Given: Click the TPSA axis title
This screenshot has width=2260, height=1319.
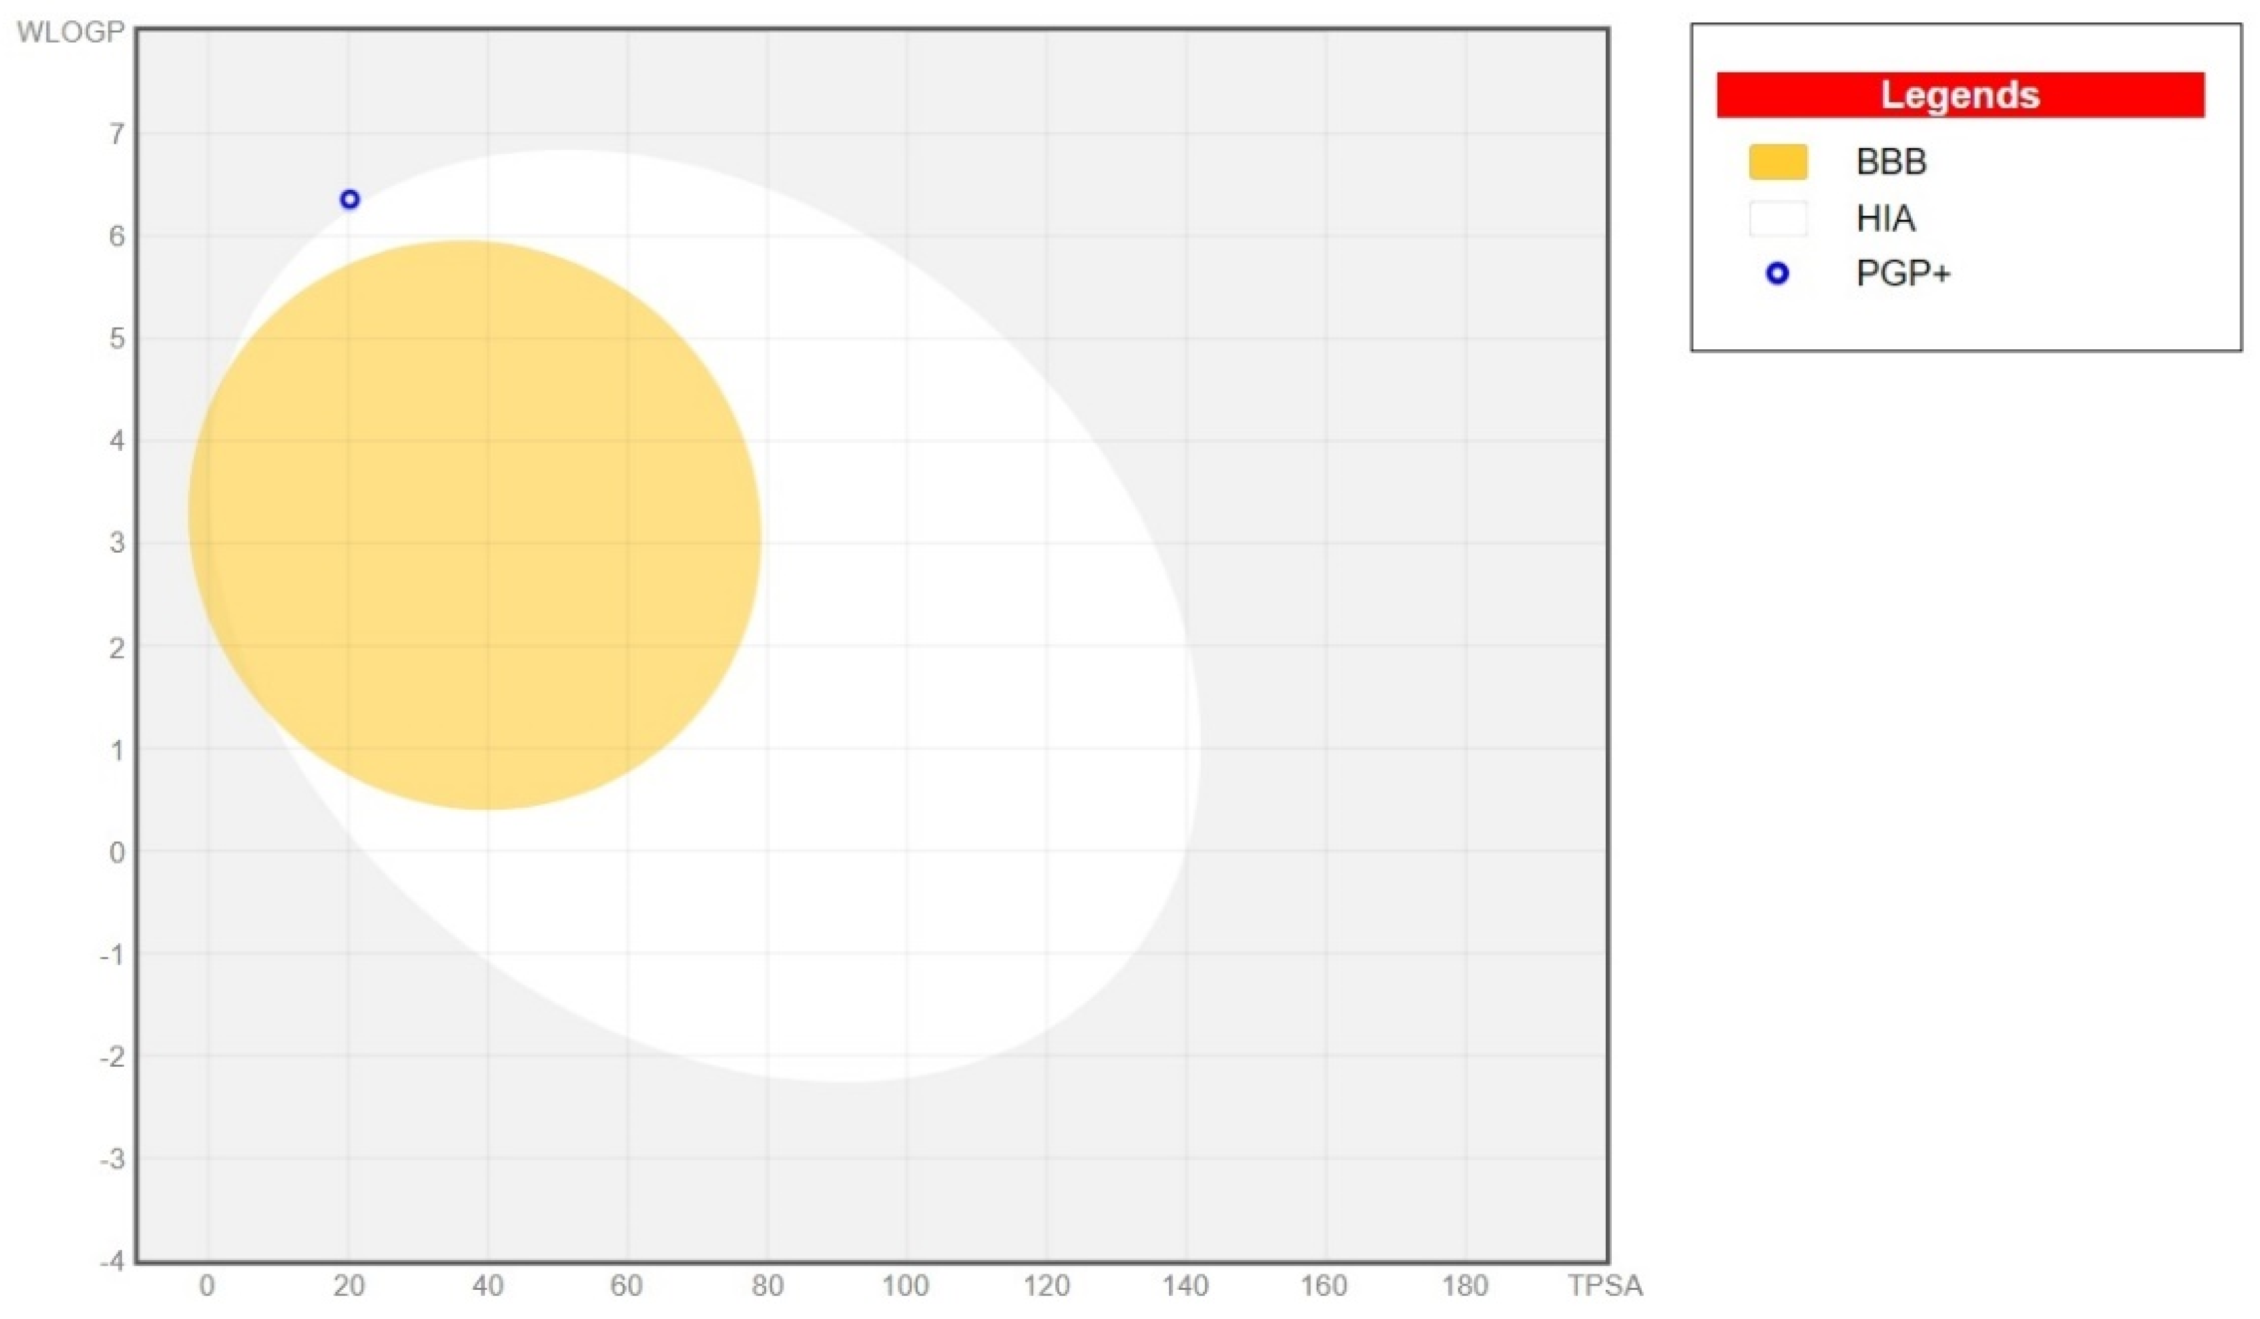Looking at the screenshot, I should 1605,1286.
